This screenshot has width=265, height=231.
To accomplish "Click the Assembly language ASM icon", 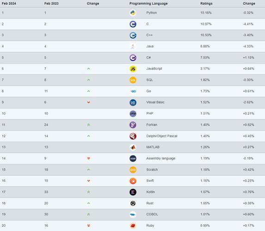I will 133,158.
